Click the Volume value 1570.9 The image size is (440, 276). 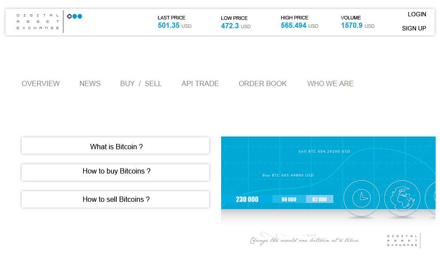pos(352,26)
